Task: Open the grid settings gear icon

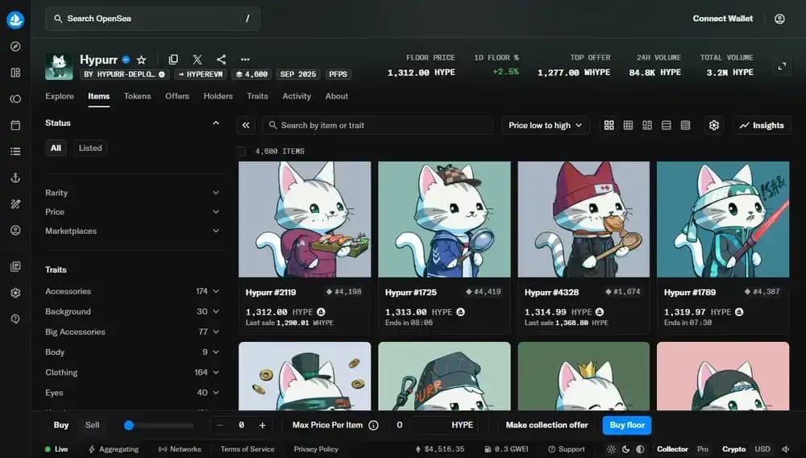Action: pos(714,126)
